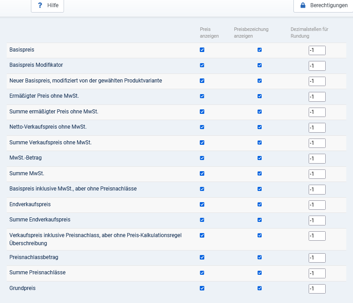
Task: Toggle 'Preis anzeigen' for Ermäßigter Preis ohne MwSt.
Action: pyautogui.click(x=202, y=96)
